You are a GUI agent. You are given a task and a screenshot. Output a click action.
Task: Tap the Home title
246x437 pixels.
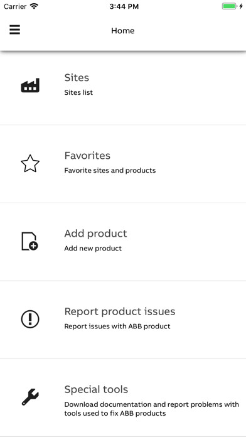coord(122,31)
